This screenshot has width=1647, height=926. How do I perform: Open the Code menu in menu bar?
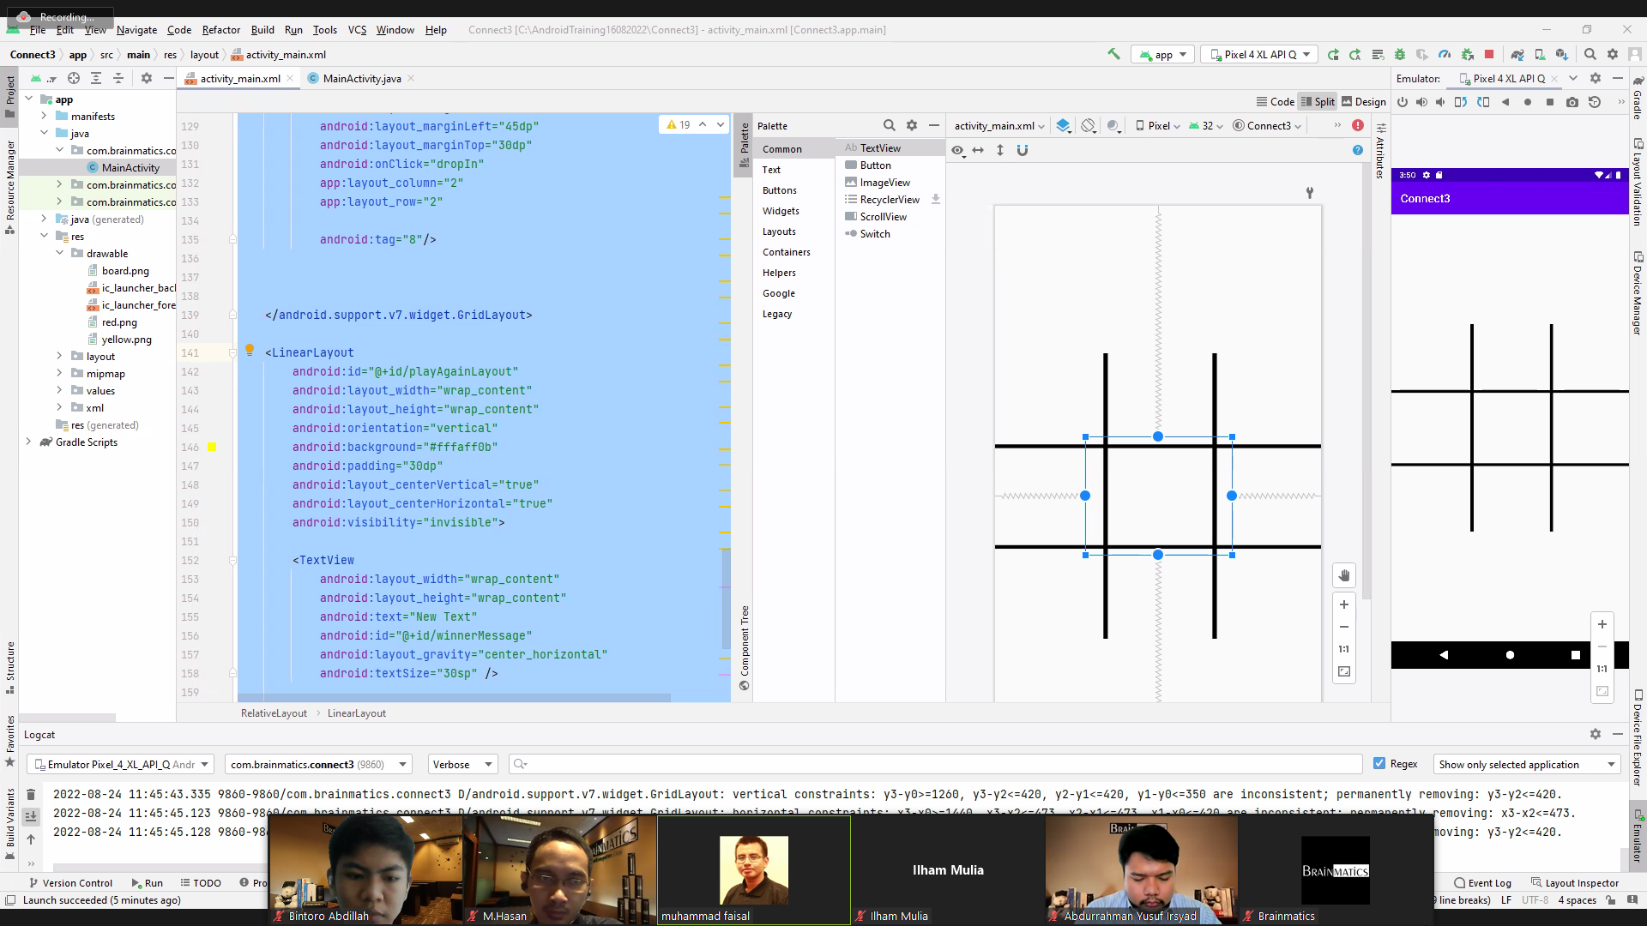tap(178, 29)
